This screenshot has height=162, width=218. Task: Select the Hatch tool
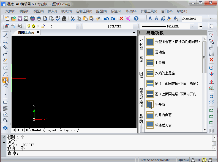point(5,120)
